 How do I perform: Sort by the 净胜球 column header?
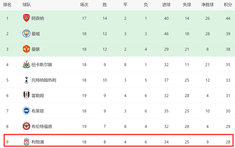(x=207, y=5)
